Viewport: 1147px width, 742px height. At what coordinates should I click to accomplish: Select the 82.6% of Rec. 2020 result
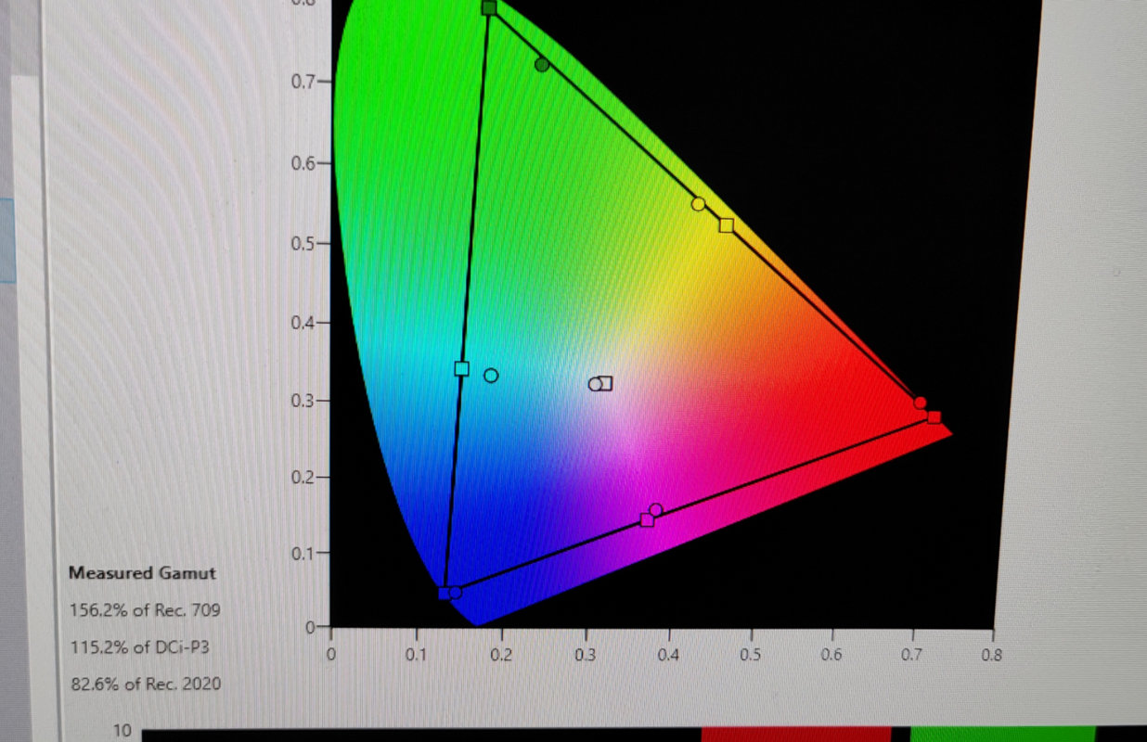tap(146, 684)
